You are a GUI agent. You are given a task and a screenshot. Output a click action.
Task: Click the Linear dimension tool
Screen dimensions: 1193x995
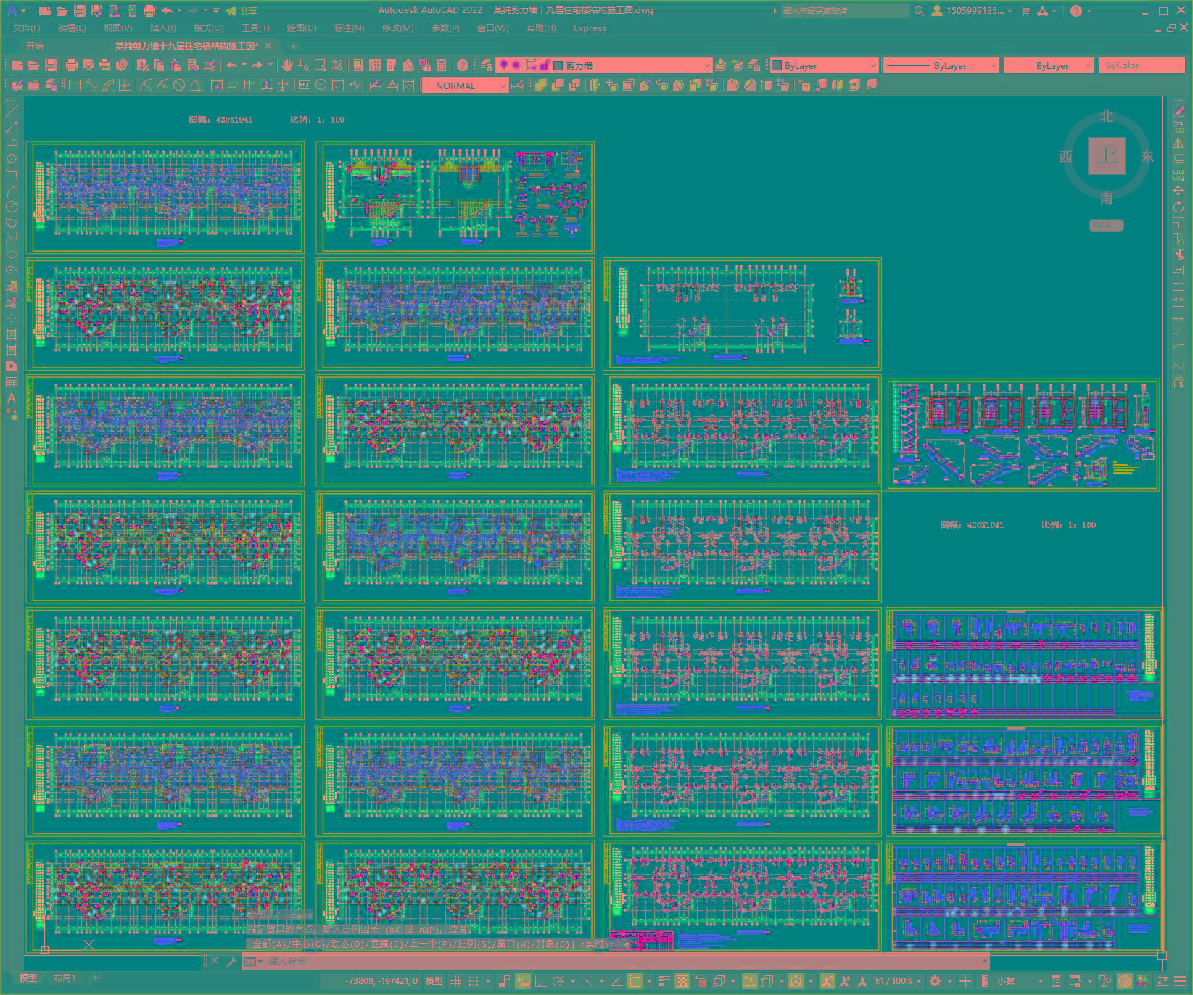tap(74, 85)
